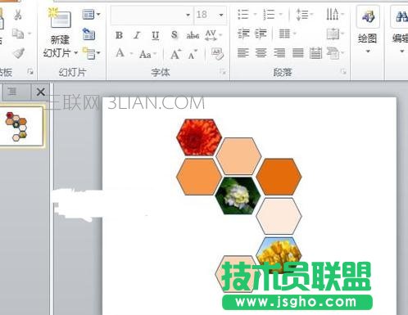Click the Reset slide icon
This screenshot has height=315, width=408.
[88, 34]
